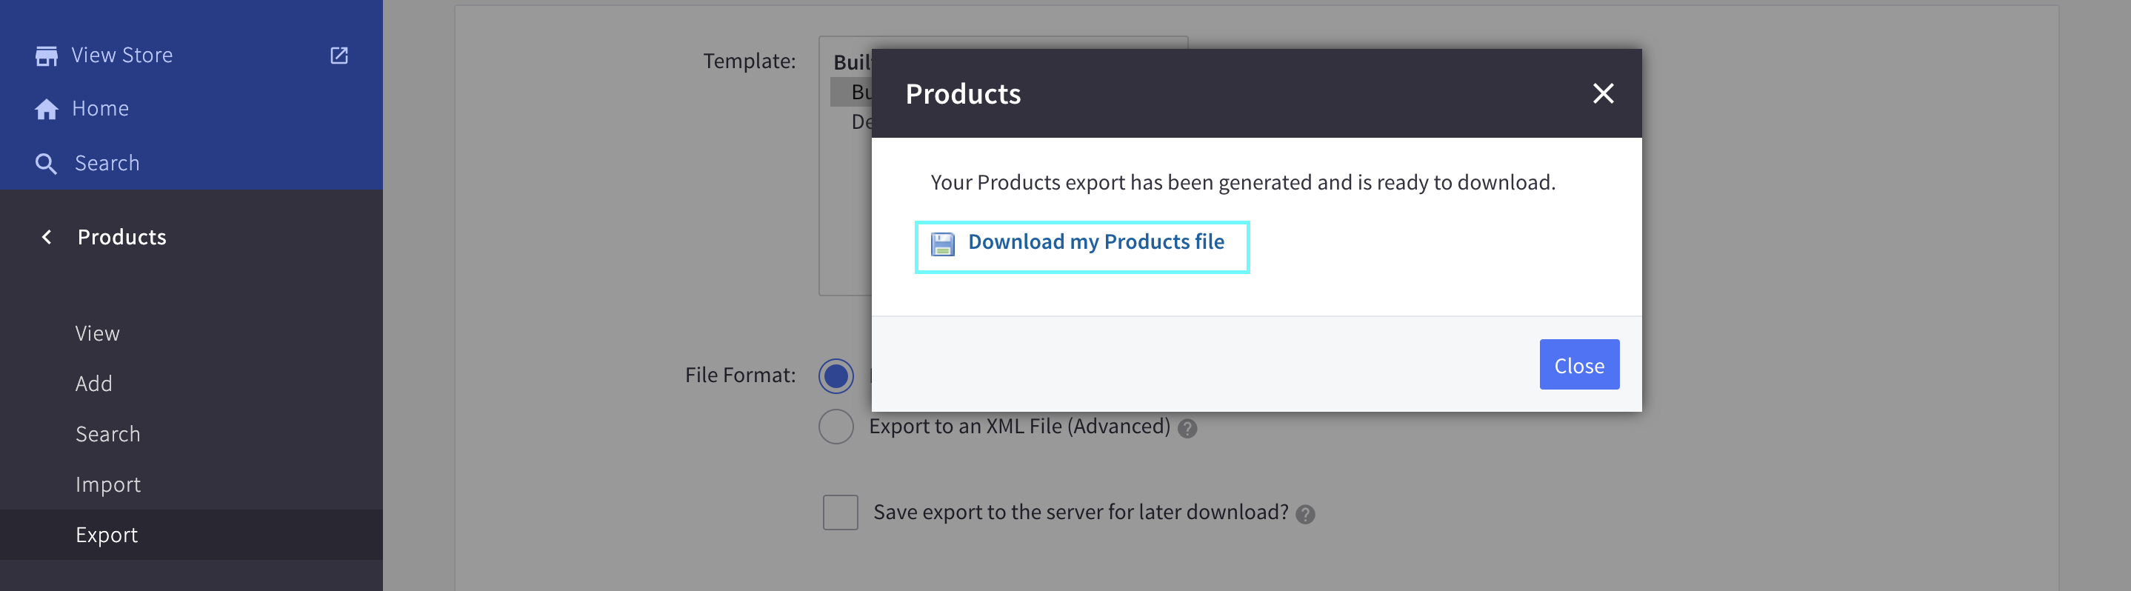2131x591 pixels.
Task: Collapse the Products menu using back chevron
Action: [47, 237]
